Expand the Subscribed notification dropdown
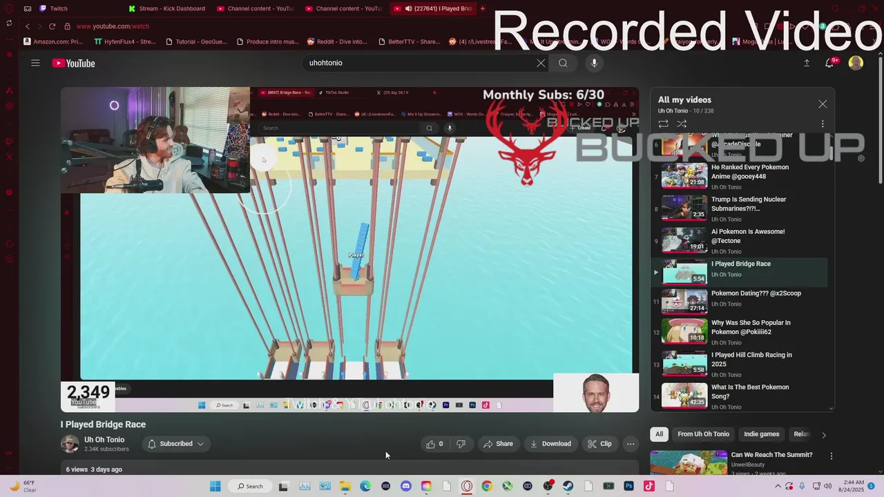 [x=175, y=444]
